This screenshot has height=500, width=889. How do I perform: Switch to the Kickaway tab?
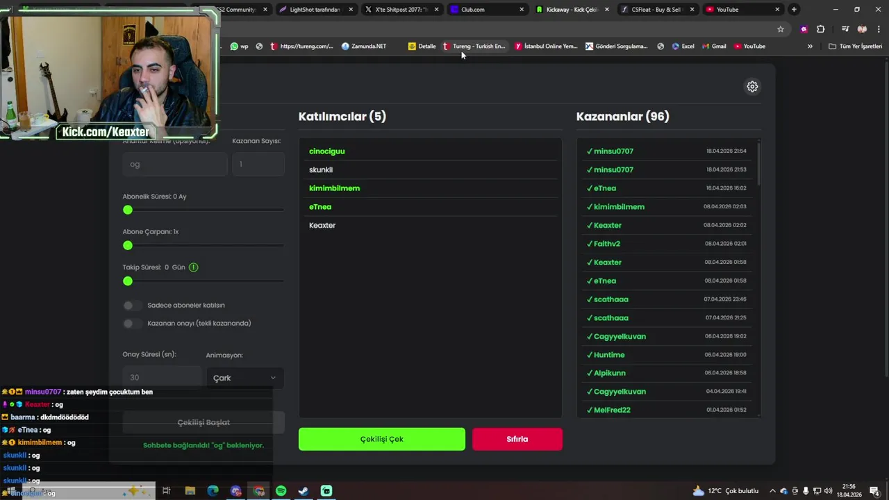coord(572,10)
